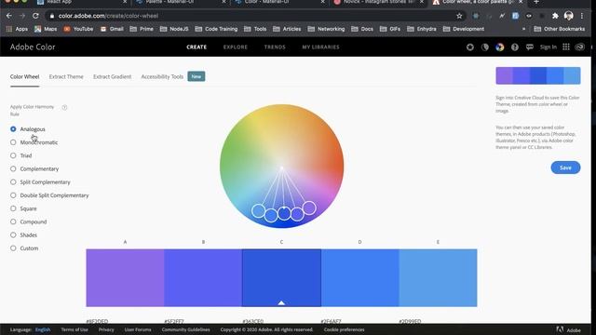Expand the Tools bookmarks folder
Viewport: 596px width, 335px height.
point(255,29)
